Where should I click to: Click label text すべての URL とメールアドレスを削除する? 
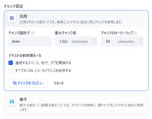click(43, 70)
